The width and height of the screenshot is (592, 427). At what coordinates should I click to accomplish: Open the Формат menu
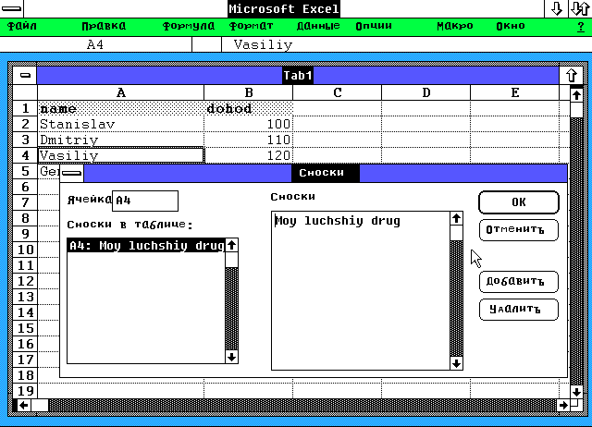[251, 26]
